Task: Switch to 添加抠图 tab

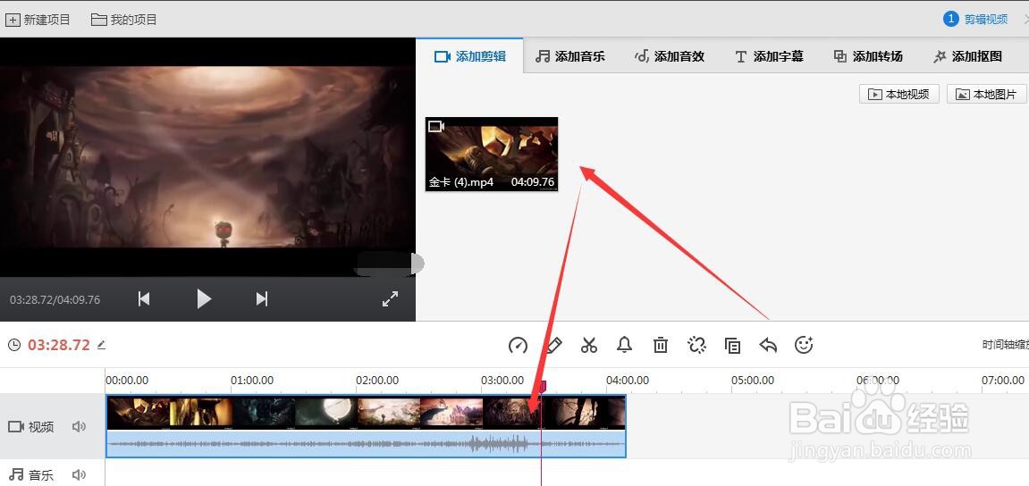Action: pos(967,56)
